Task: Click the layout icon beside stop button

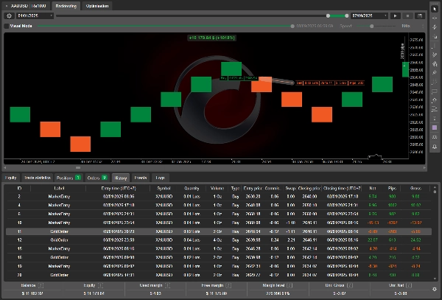Action: click(418, 15)
